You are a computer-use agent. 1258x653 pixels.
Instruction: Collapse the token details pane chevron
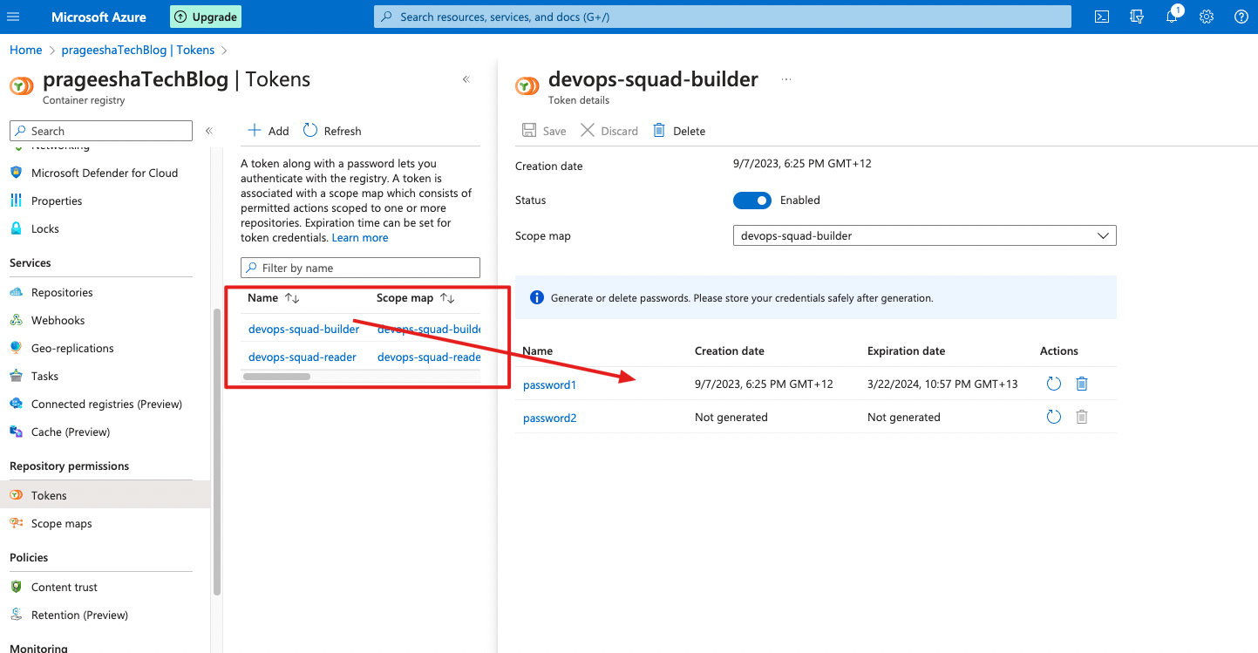click(466, 78)
